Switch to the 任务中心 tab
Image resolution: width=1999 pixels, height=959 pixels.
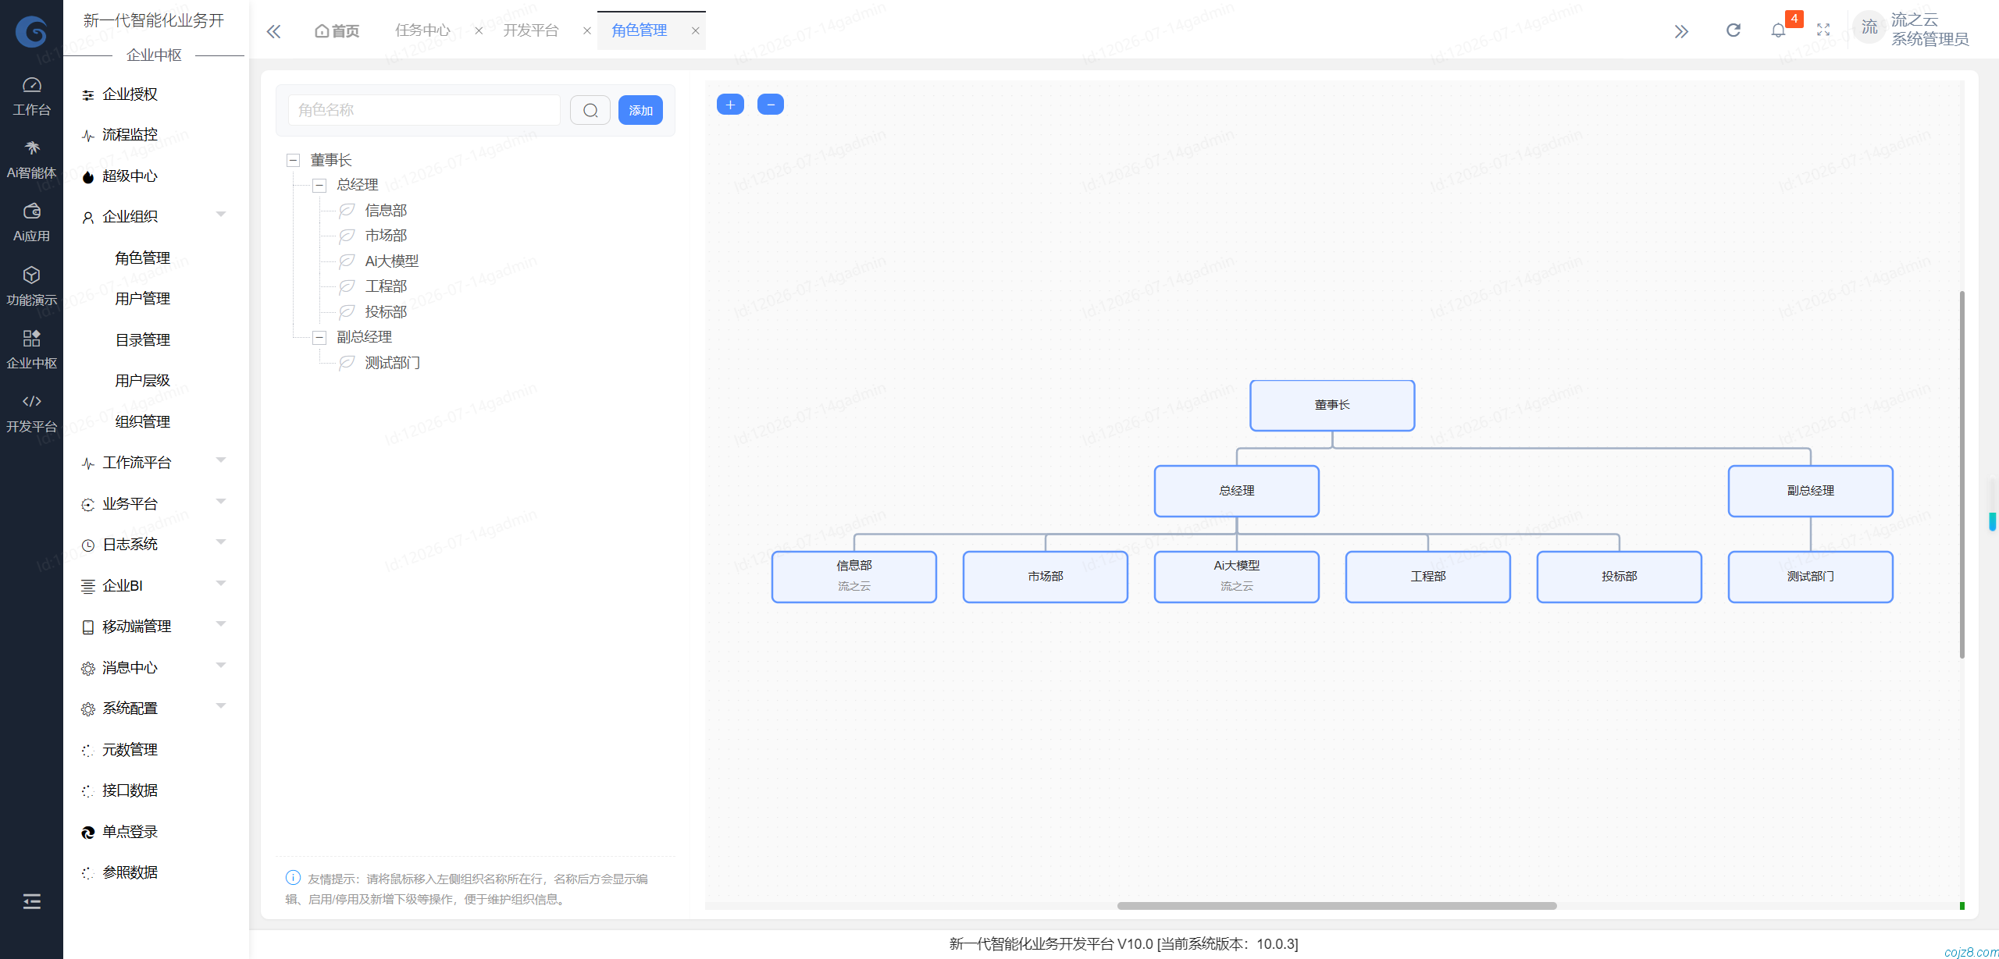tap(422, 30)
